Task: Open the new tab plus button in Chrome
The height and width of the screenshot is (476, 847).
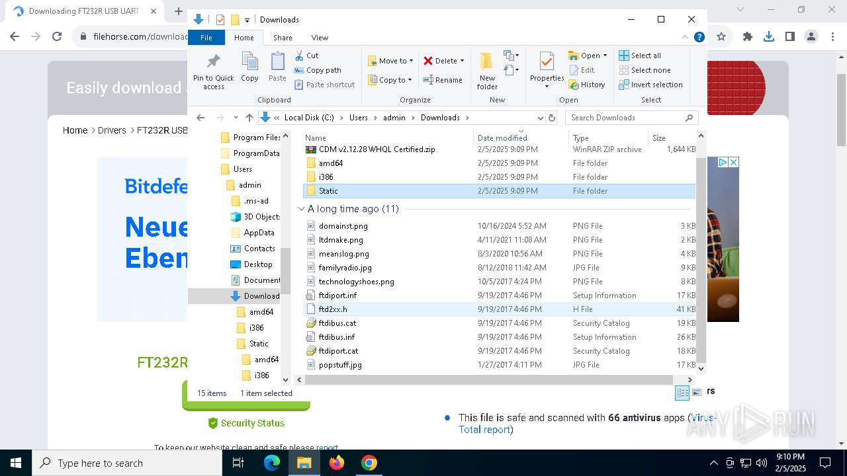Action: coord(178,11)
